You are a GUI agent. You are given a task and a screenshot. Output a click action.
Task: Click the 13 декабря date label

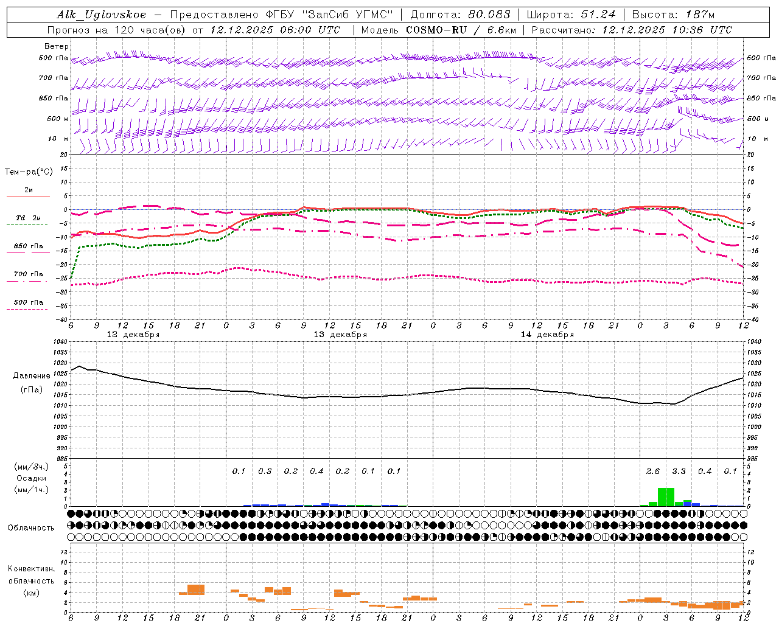340,335
